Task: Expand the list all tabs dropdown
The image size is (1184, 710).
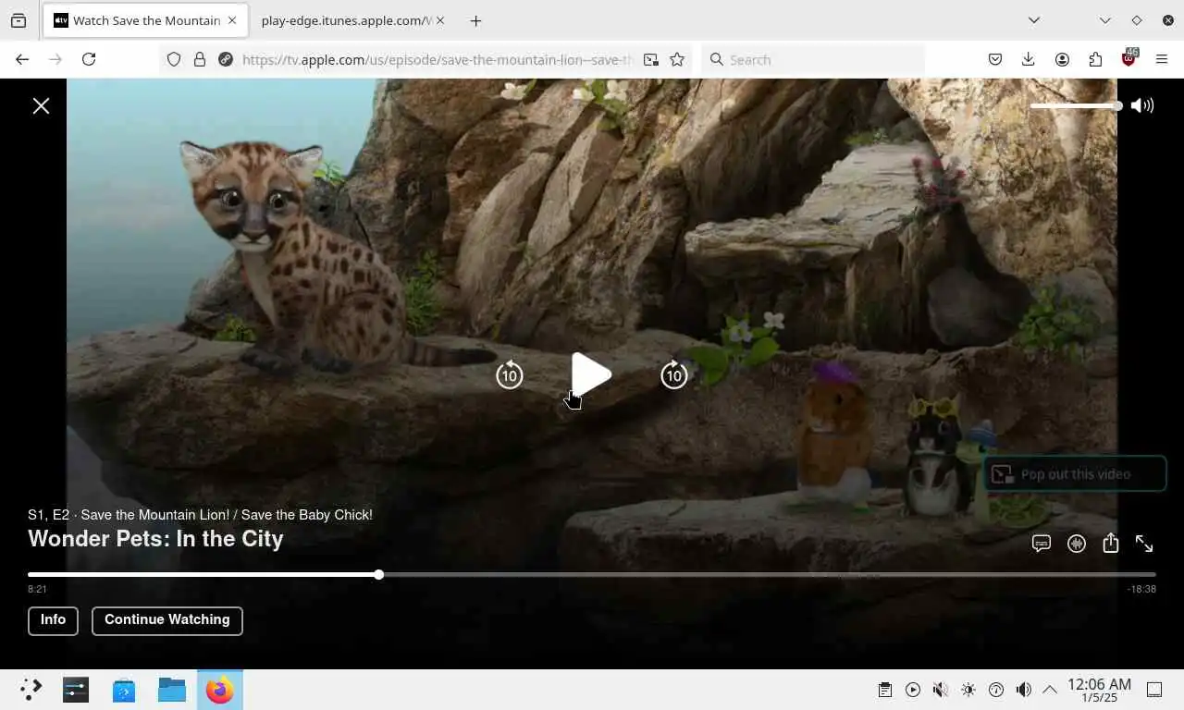Action: (x=1034, y=20)
